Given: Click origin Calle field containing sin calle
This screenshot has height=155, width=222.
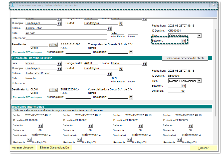Looking at the screenshot, I should click(66, 33).
